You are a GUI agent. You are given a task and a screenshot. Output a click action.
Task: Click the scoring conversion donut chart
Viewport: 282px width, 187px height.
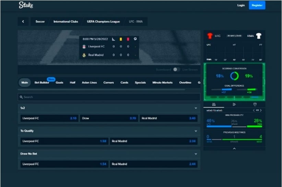(x=235, y=76)
